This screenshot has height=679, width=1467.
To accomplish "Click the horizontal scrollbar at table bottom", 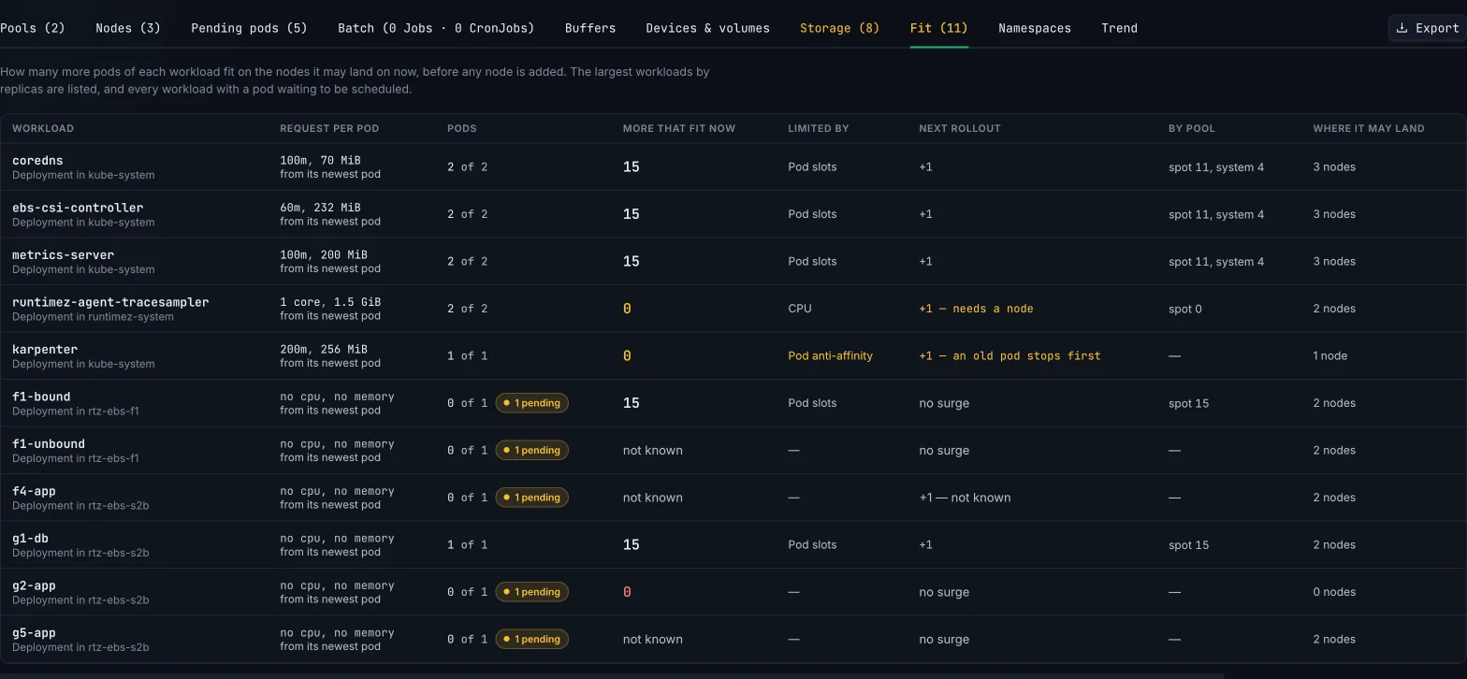I will click(x=612, y=675).
